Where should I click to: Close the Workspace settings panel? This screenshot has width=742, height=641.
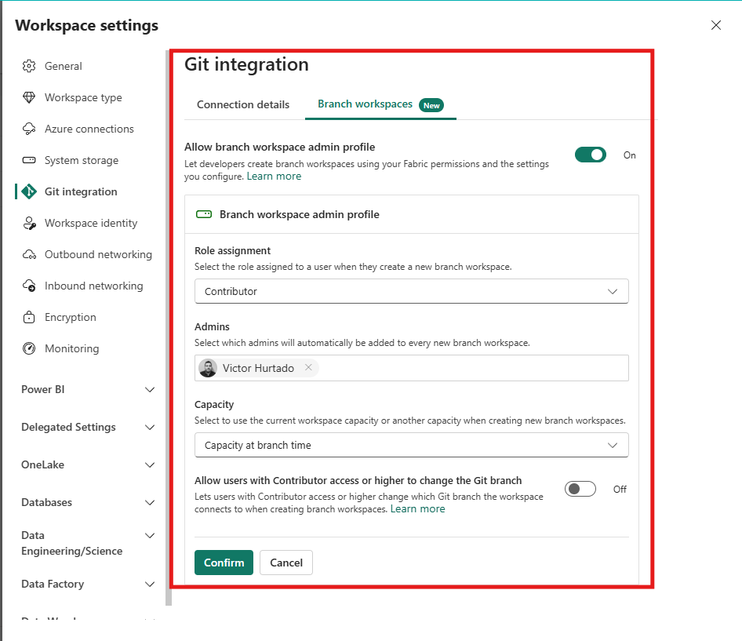click(716, 25)
